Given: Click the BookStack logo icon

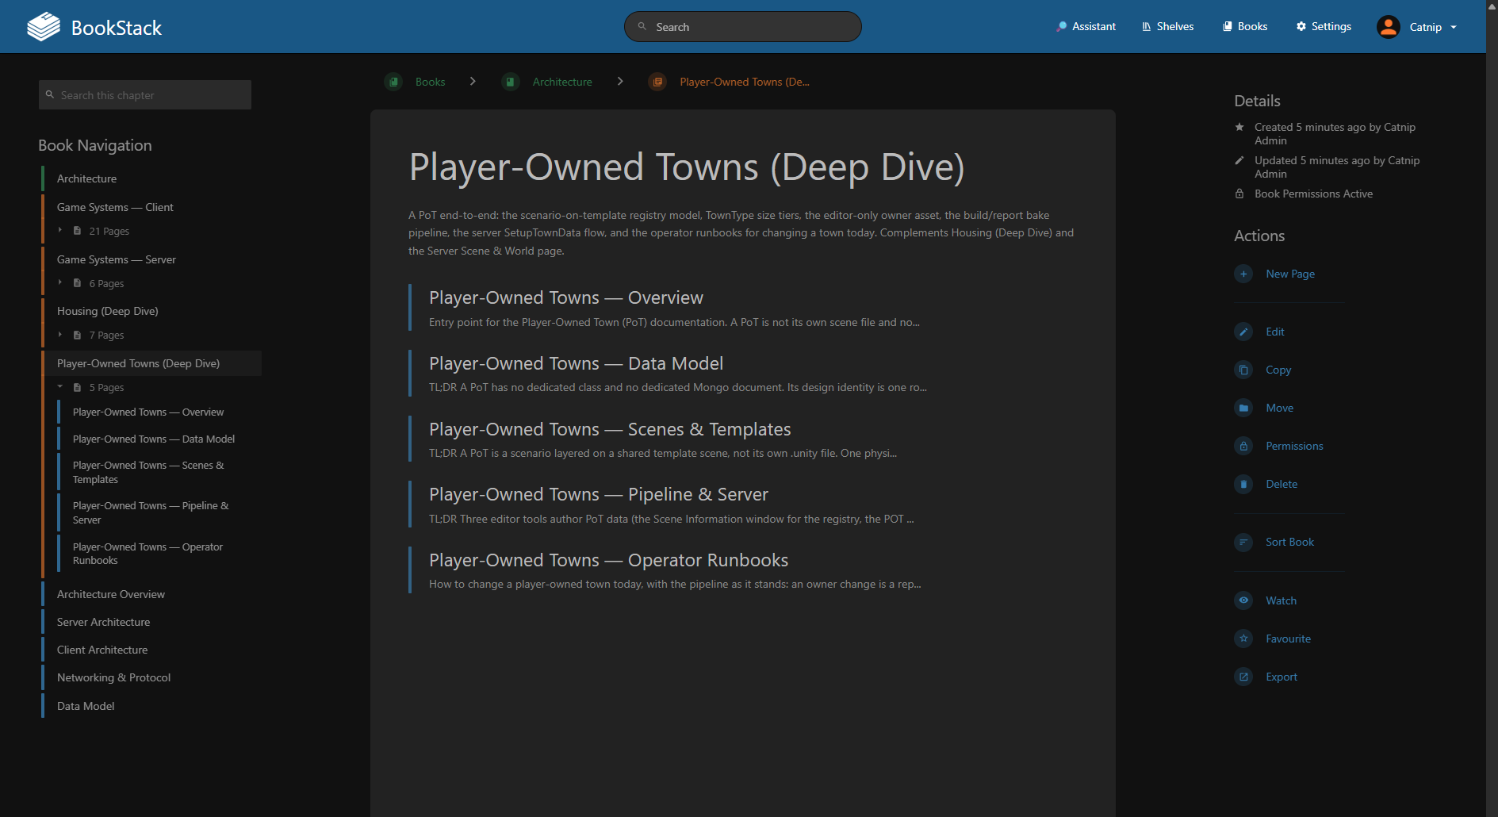Looking at the screenshot, I should [x=44, y=27].
